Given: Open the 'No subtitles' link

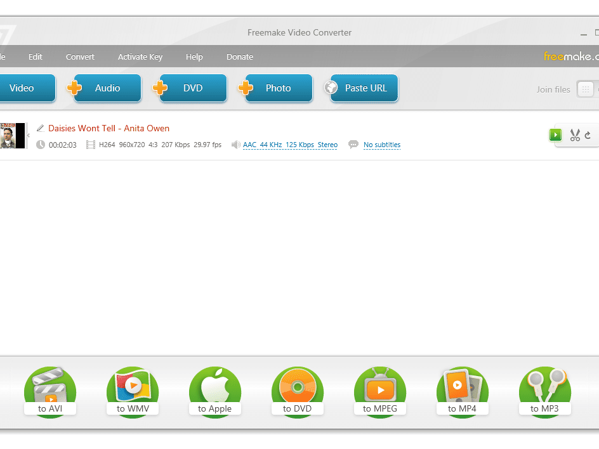Looking at the screenshot, I should click(381, 145).
